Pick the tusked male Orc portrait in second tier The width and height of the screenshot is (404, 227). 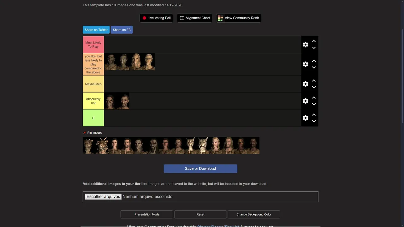point(110,61)
